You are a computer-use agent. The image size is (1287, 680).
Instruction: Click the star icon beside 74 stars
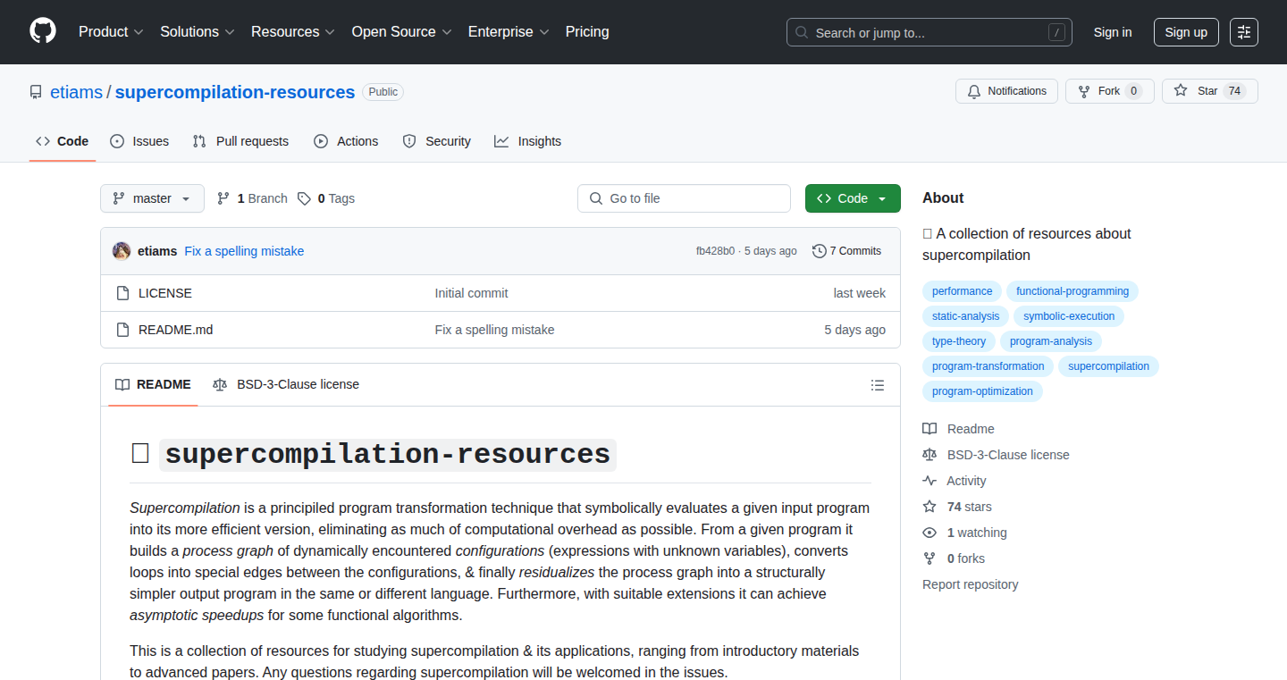click(929, 507)
